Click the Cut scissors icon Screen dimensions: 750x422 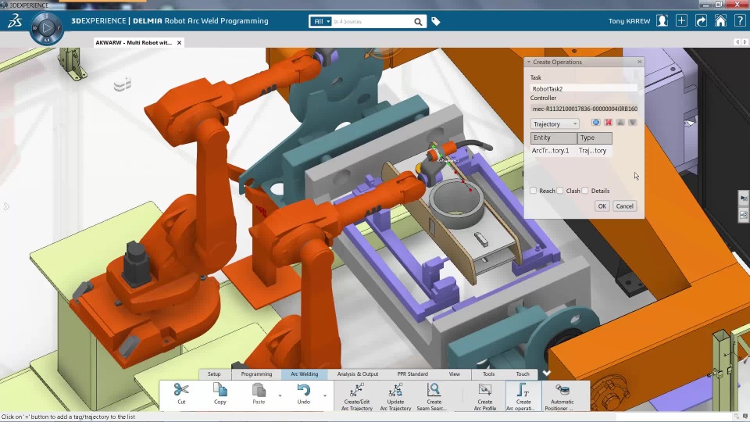coord(181,389)
